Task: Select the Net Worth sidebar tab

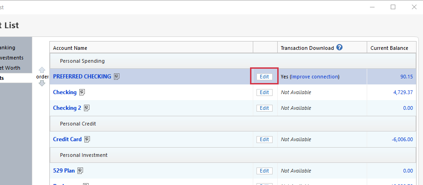Action: point(10,68)
